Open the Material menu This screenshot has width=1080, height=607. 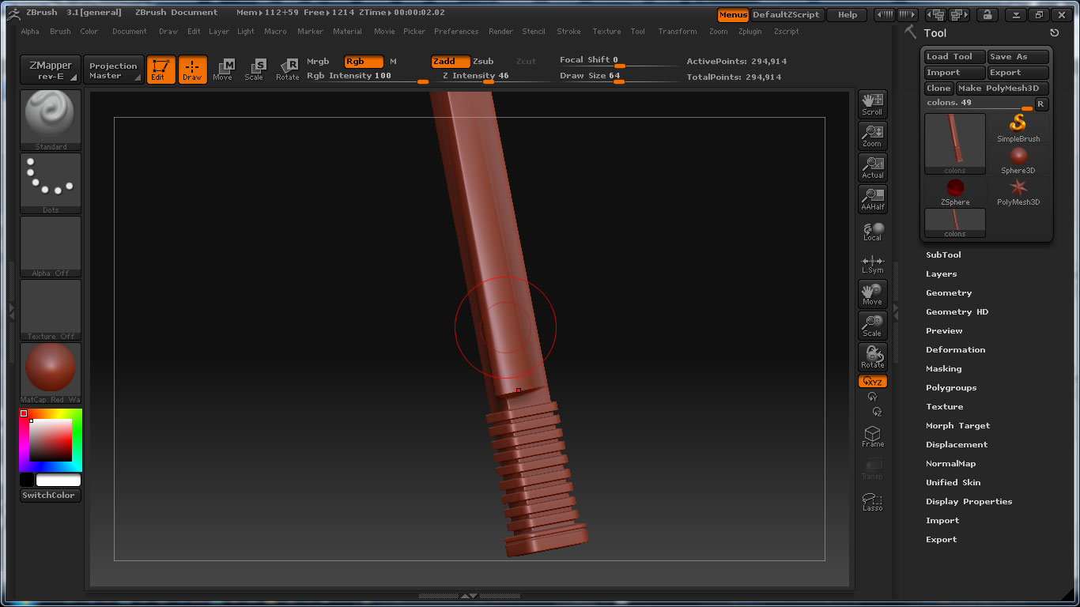pyautogui.click(x=347, y=32)
